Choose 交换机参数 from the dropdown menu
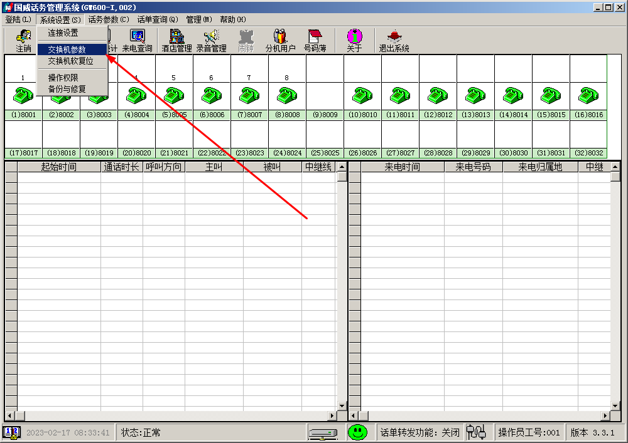628x443 pixels. click(72, 50)
